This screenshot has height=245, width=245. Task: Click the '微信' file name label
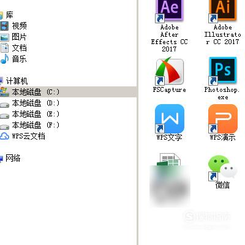[222, 185]
